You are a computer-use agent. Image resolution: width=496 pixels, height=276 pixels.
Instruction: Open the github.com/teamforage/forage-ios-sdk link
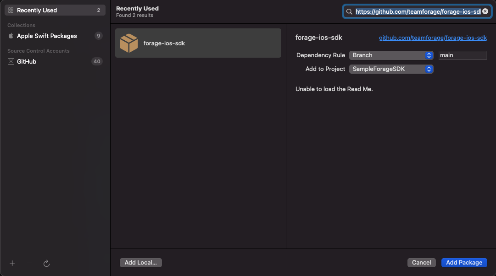tap(433, 38)
